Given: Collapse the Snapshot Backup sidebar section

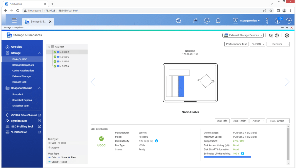Looking at the screenshot, I should 39,88.
